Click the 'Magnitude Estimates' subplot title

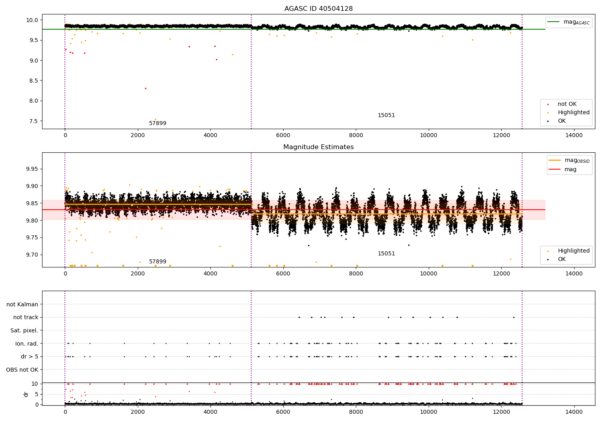click(x=319, y=147)
